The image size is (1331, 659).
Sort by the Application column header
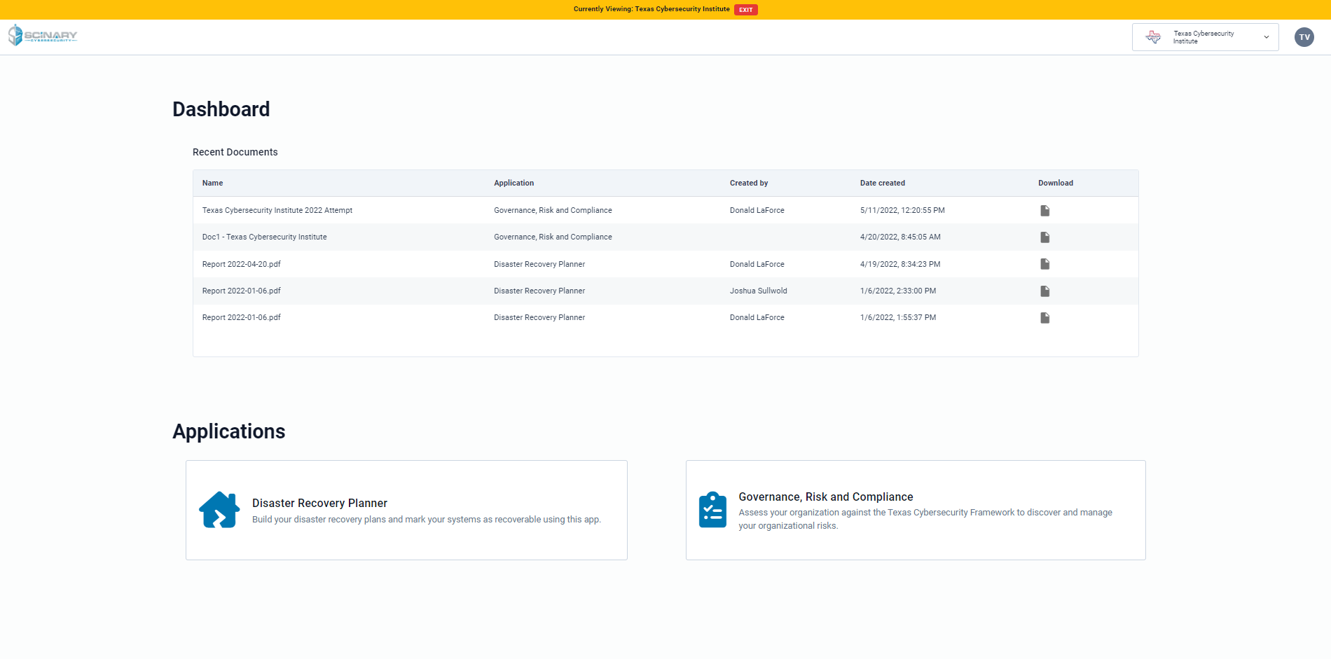point(513,183)
